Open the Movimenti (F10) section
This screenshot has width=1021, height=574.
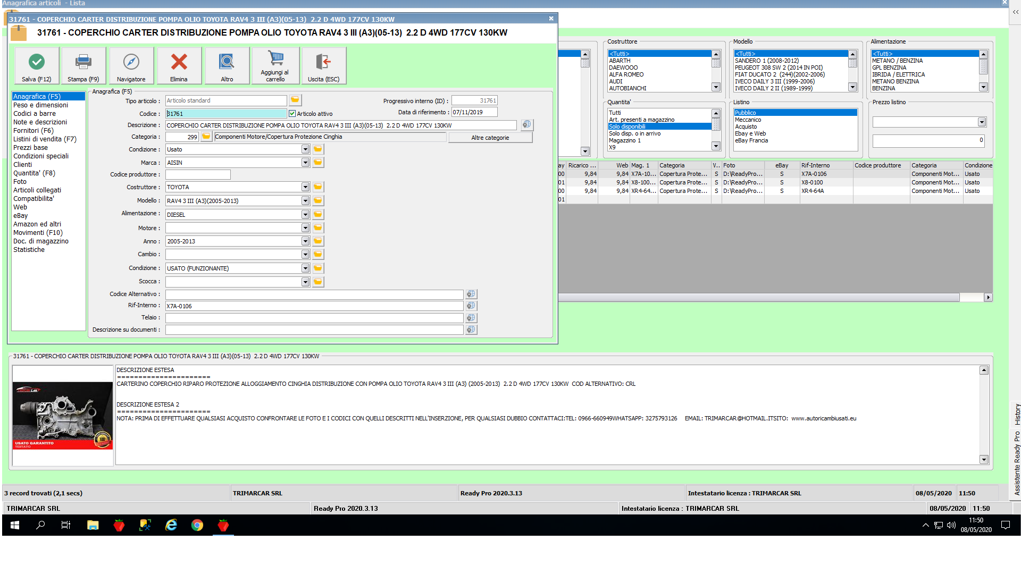click(x=38, y=232)
